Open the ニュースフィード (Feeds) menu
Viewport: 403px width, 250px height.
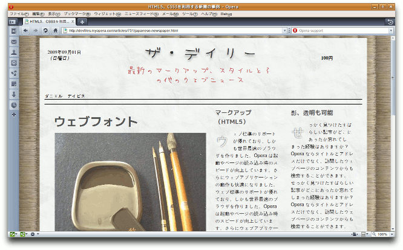(x=142, y=14)
